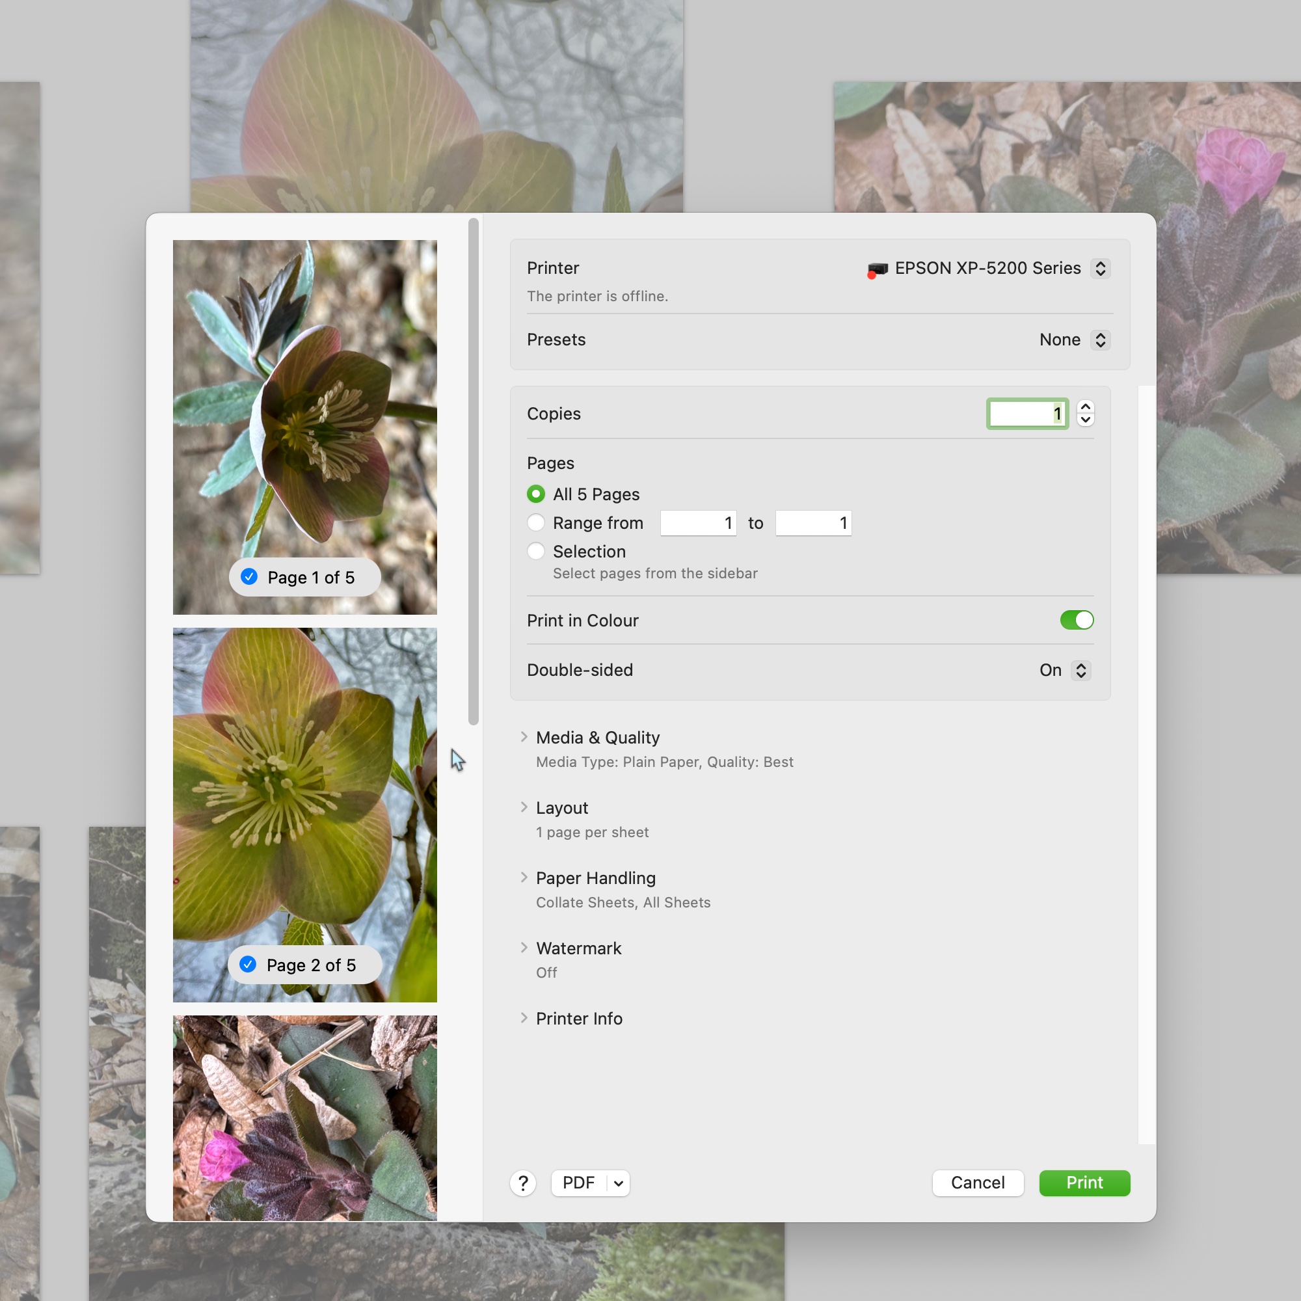Click the range end page field

point(814,523)
